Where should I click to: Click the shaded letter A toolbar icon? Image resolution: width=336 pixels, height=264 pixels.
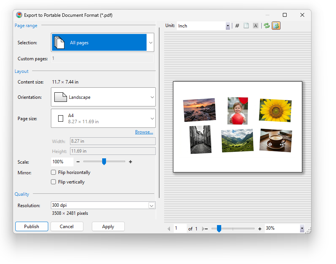256,26
